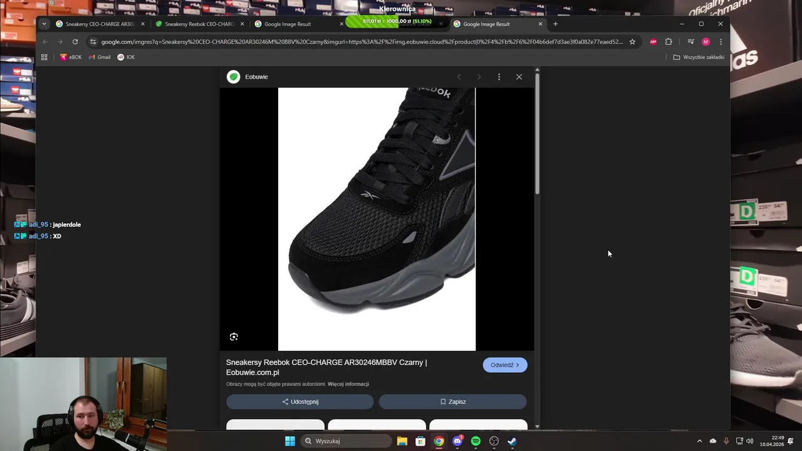Open the IOK bookmark
Image resolution: width=802 pixels, height=451 pixels.
[126, 57]
